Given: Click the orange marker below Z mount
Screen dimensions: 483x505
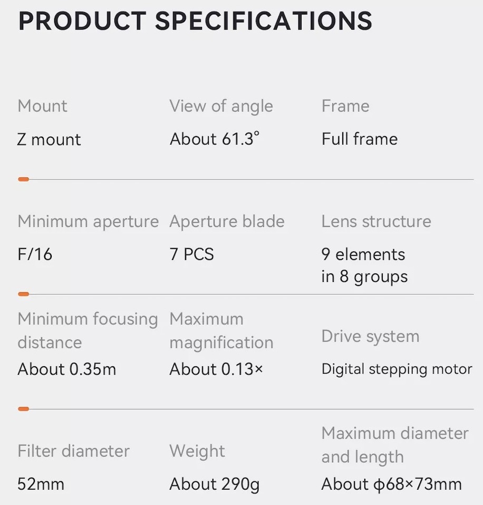Looking at the screenshot, I should (x=23, y=179).
